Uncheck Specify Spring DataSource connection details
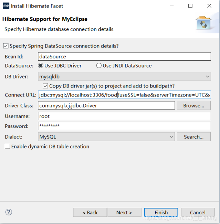Image resolution: width=220 pixels, height=224 pixels. [6, 46]
